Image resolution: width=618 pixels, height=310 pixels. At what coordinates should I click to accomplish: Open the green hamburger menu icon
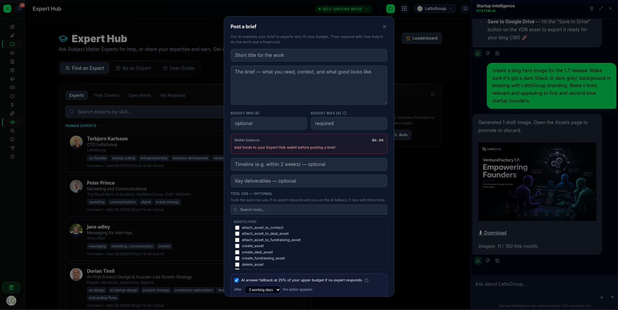click(7, 9)
